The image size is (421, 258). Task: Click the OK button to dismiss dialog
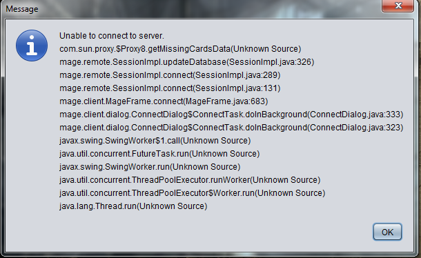(387, 232)
